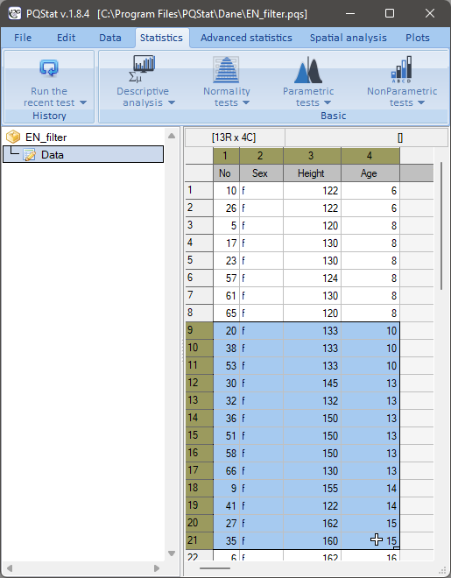Screen dimensions: 451x578
Task: Expand the Descriptive analysis dropdown arrow
Action: (x=172, y=102)
